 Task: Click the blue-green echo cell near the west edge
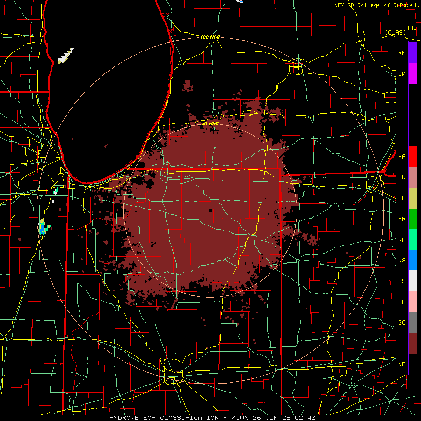(44, 228)
